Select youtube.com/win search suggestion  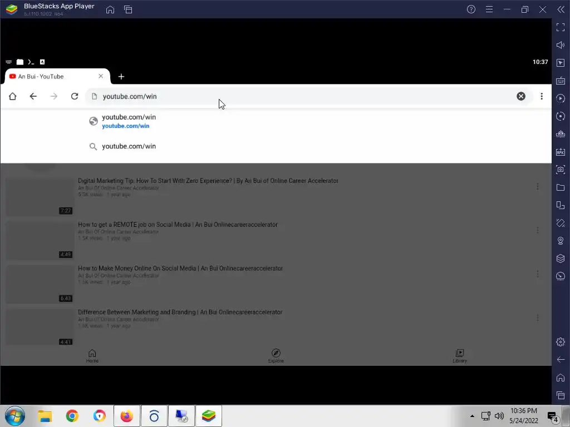pos(276,146)
